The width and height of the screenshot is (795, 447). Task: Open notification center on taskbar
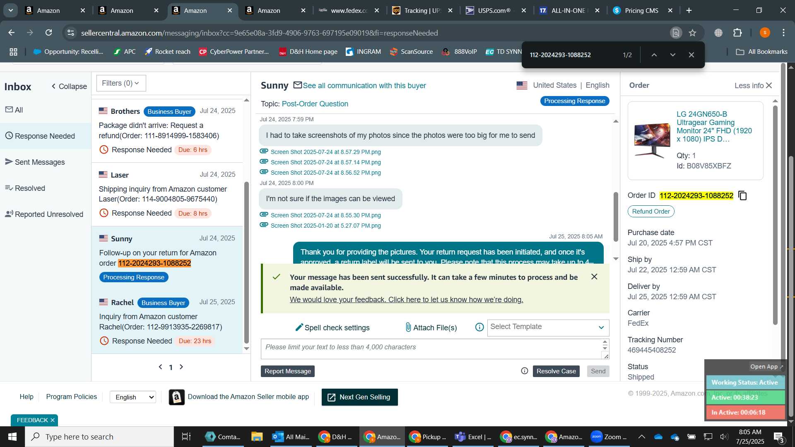[x=779, y=437]
